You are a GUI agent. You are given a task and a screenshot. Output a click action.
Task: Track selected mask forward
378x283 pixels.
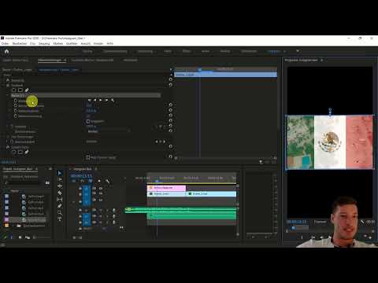click(x=101, y=100)
